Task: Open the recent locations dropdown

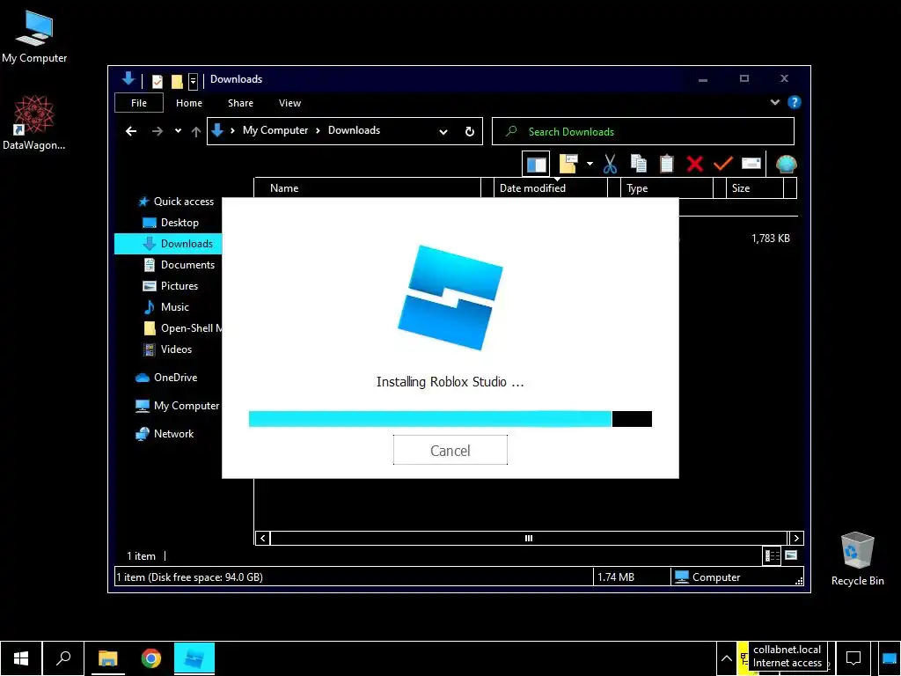Action: [x=178, y=131]
